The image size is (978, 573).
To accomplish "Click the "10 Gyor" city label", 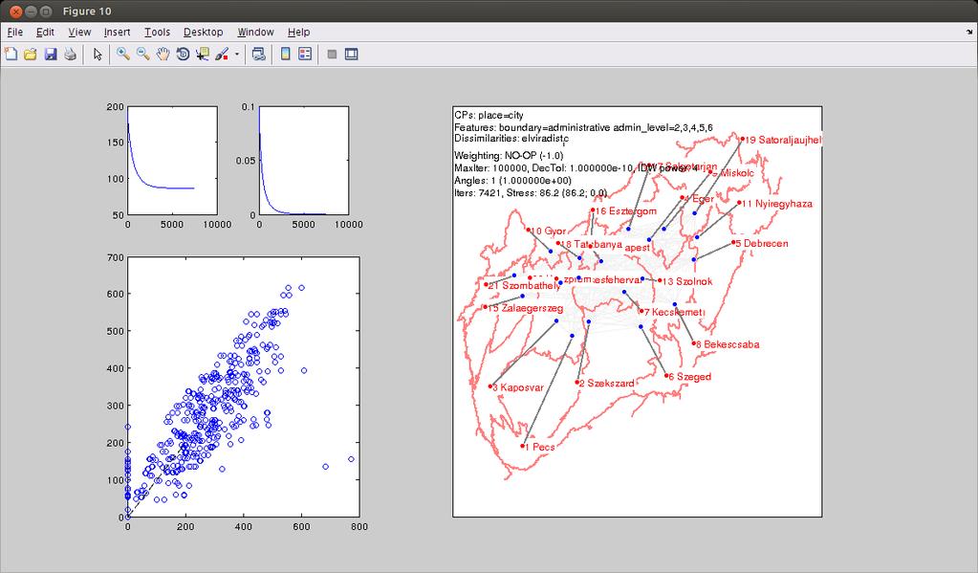I will tap(548, 231).
